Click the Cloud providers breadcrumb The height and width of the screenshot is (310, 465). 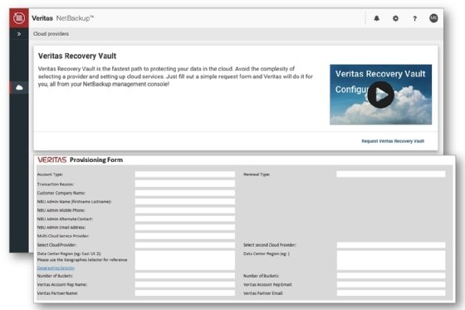(x=51, y=34)
